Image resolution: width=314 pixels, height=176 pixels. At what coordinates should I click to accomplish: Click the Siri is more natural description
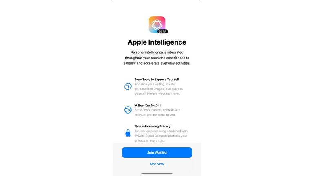coord(157,112)
